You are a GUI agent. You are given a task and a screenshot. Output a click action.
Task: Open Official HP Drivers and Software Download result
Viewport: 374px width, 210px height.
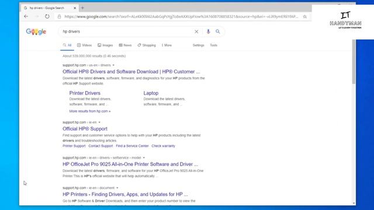[x=131, y=72]
